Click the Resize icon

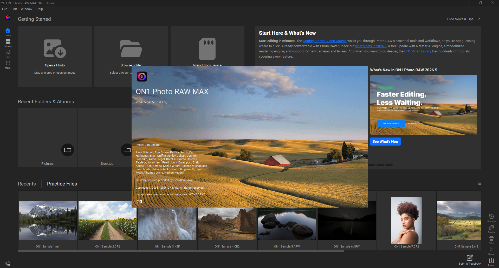click(491, 229)
